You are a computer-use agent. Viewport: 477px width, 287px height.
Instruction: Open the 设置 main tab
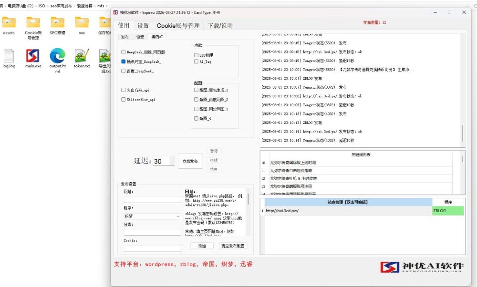(x=143, y=26)
